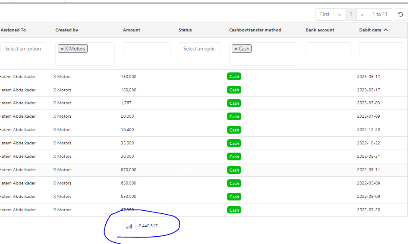Go to previous page arrow
This screenshot has height=244, width=413.
pyautogui.click(x=339, y=14)
